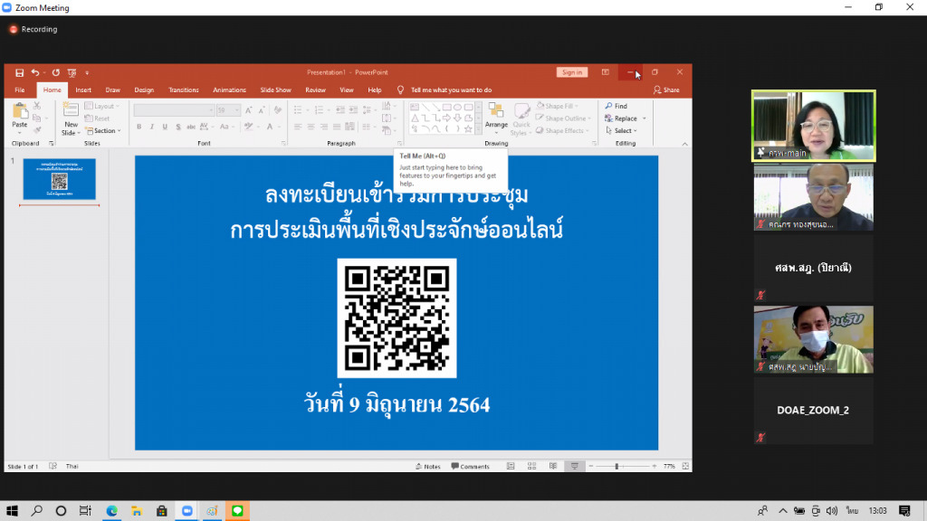Click the Save icon in PowerPoint title bar
This screenshot has width=927, height=521.
(20, 72)
